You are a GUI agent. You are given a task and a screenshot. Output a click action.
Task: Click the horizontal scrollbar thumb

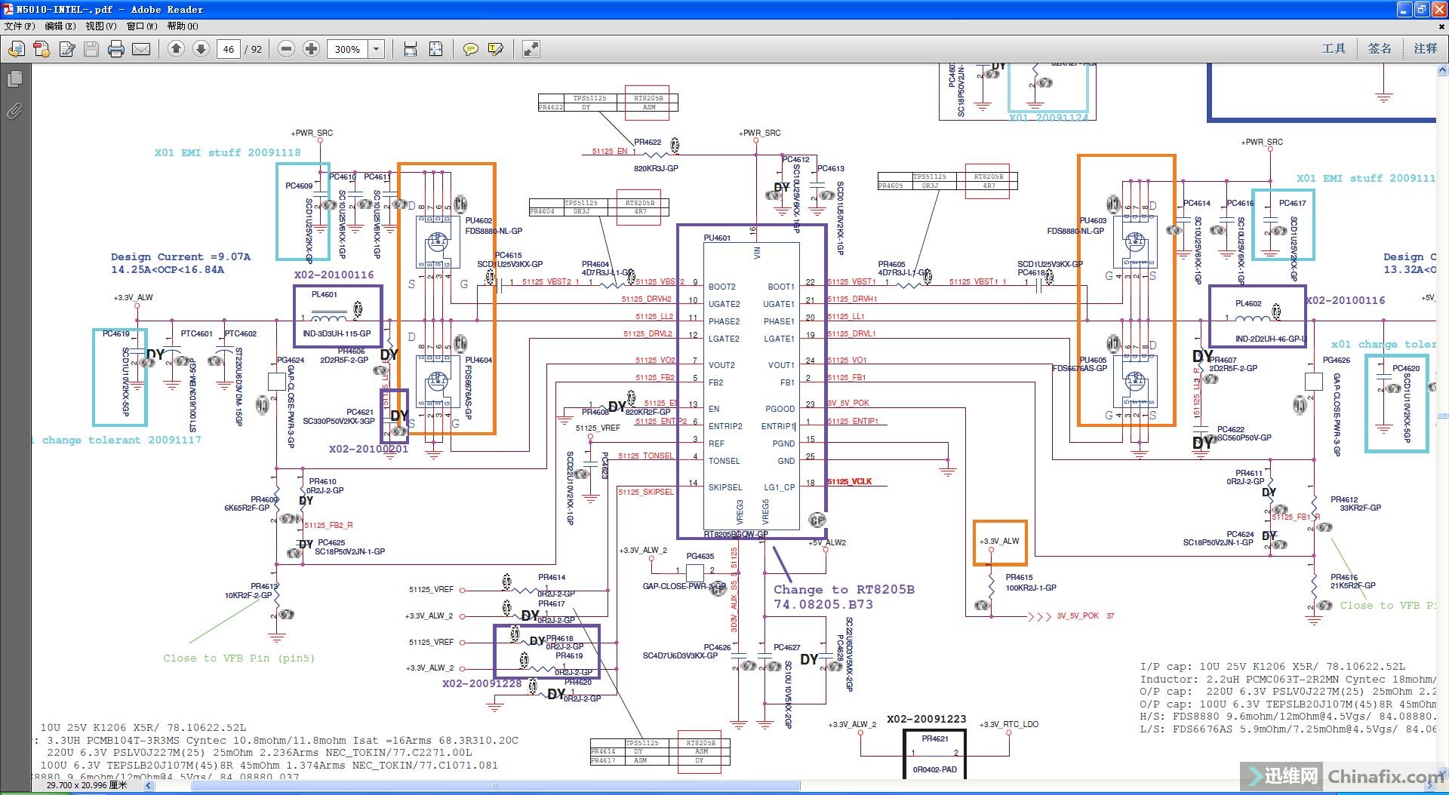tap(495, 786)
